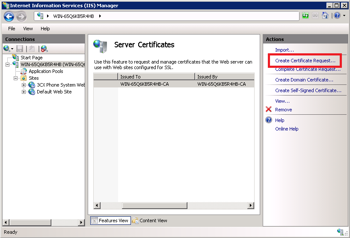Click the Import... action
Screen dimensions: 350x238
(285, 50)
